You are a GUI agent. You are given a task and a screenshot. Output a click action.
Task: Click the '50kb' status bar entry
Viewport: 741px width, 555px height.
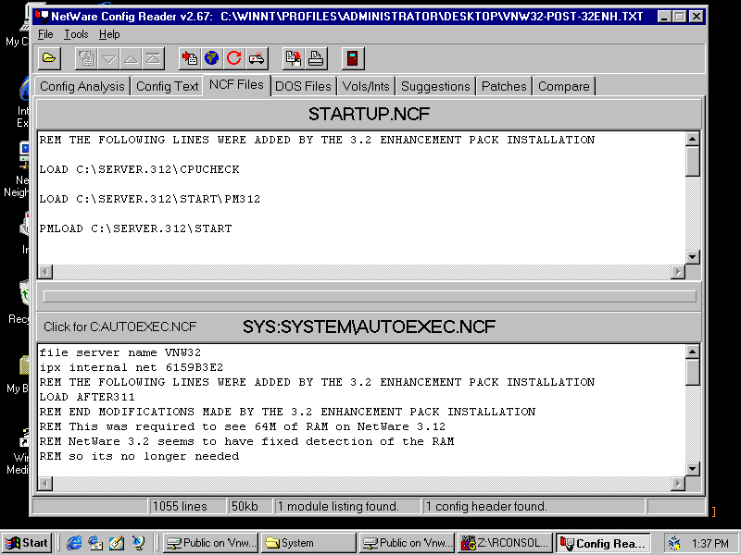click(x=250, y=506)
